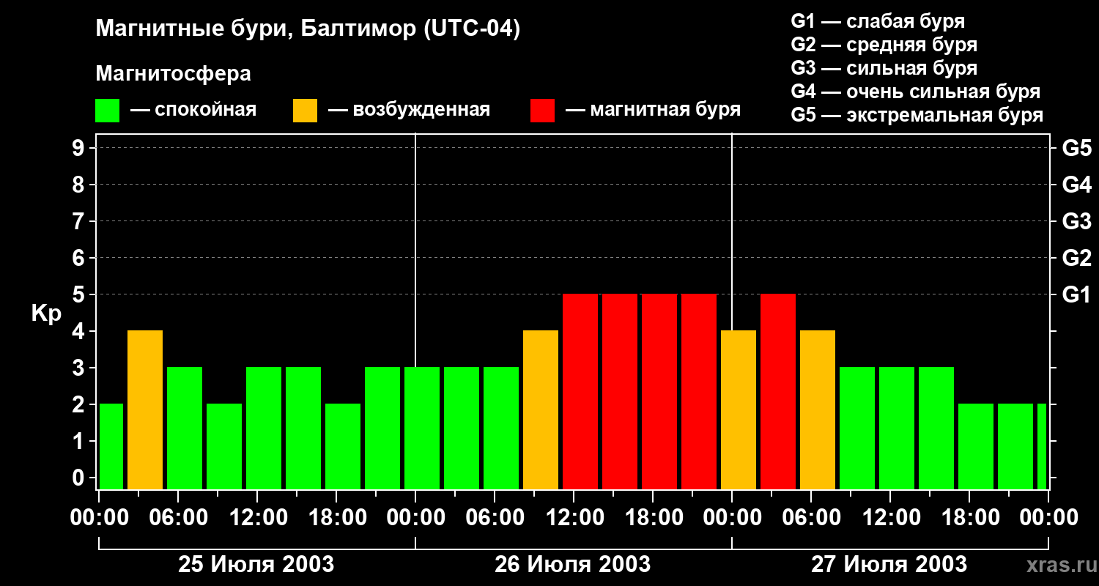Select the orange Kp 4 bar on 25 Июля
The height and width of the screenshot is (586, 1099).
(x=145, y=410)
